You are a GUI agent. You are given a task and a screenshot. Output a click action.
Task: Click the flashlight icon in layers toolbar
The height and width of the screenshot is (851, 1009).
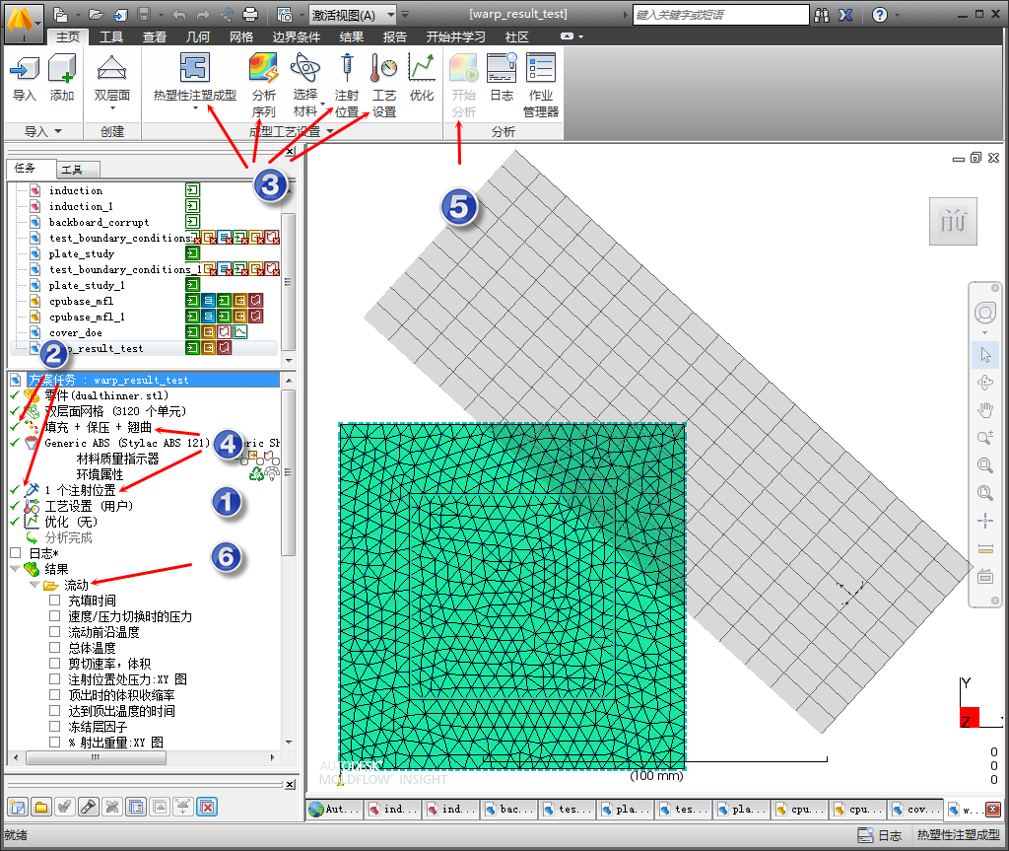point(89,807)
